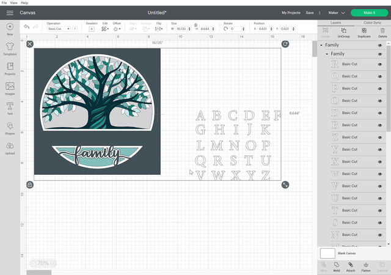UnGroup the selected layers
Screen dimensions: 391x275
tap(343, 32)
